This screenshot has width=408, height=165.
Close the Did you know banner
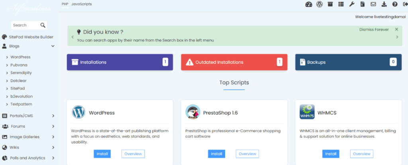pos(396,29)
